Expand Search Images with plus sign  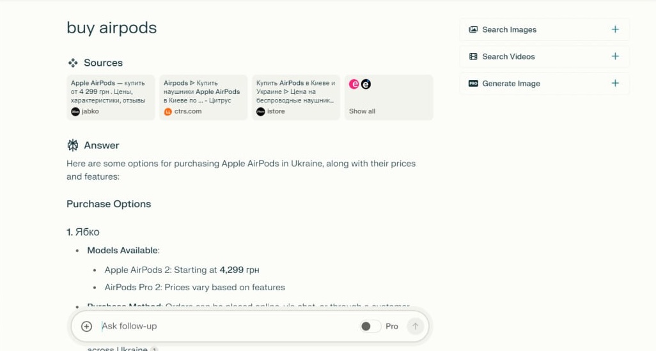click(x=615, y=29)
